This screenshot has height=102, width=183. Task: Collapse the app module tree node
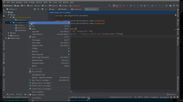[6, 12]
